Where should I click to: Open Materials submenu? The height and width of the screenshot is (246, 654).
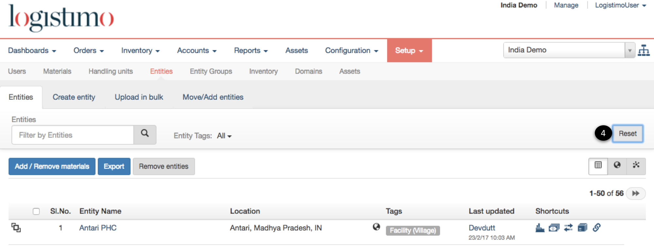(57, 71)
